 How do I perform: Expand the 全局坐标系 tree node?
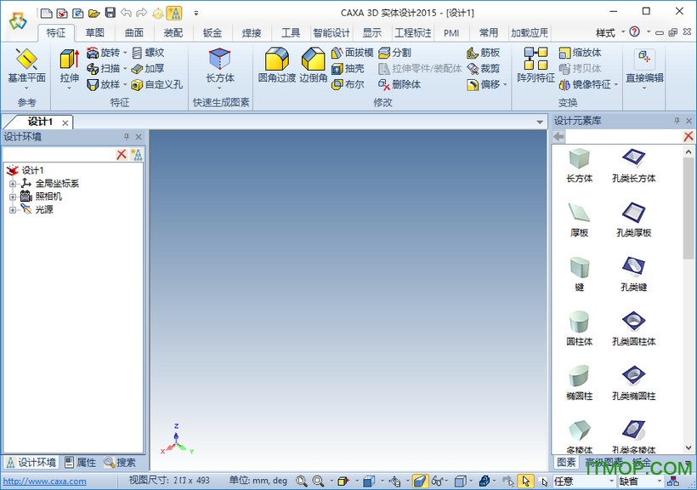pyautogui.click(x=13, y=184)
